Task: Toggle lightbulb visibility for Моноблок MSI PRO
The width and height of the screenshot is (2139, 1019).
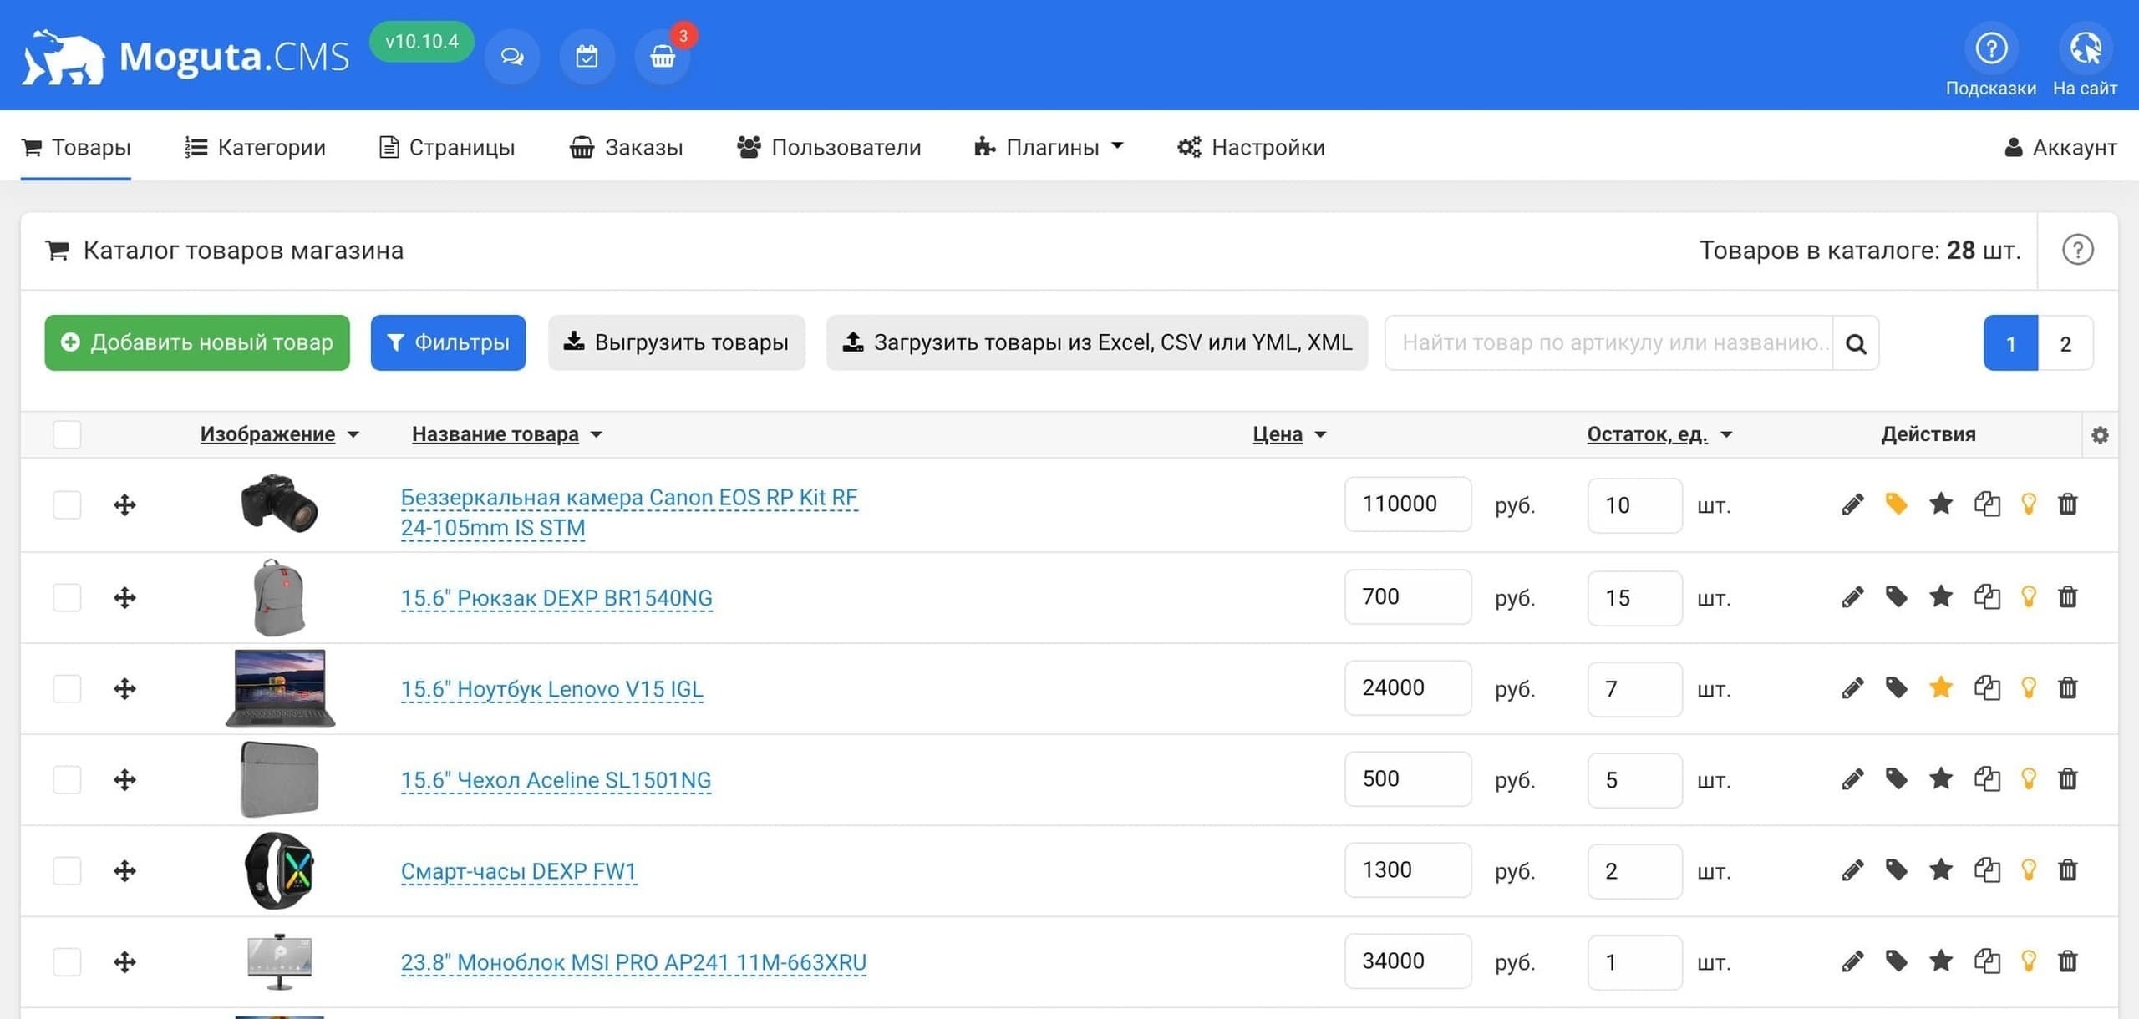Action: 2028,961
